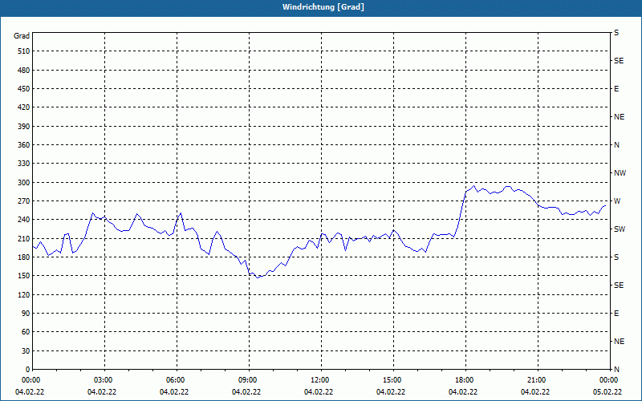The height and width of the screenshot is (401, 642).
Task: Select the W compass direction label
Action: click(617, 201)
